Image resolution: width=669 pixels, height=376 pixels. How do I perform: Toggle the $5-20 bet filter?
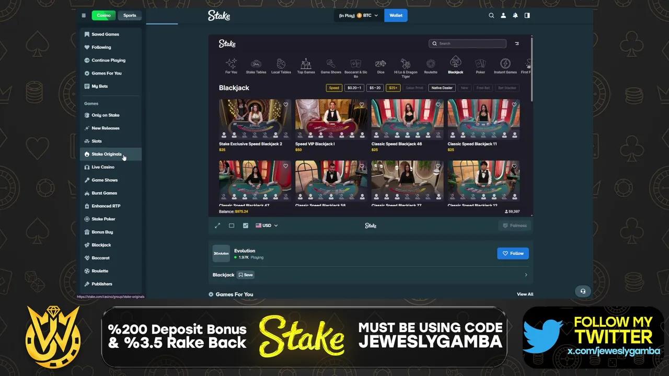pos(375,88)
